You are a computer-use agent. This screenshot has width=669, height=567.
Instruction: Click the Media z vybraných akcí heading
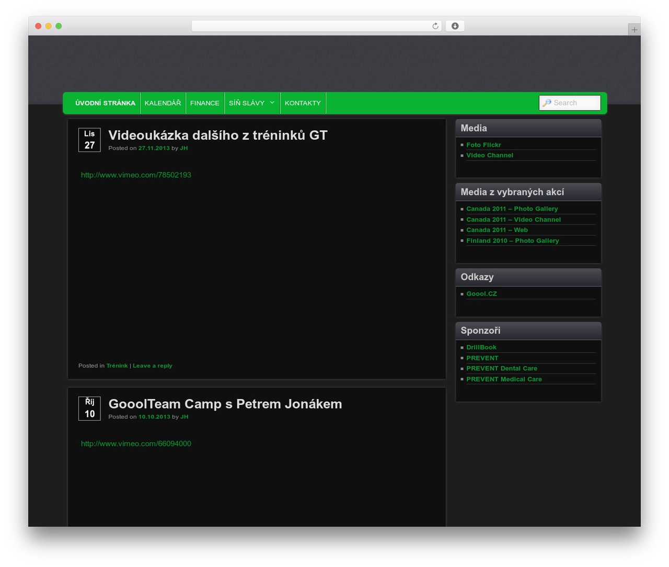(x=512, y=192)
